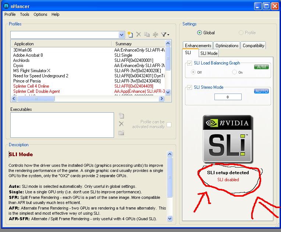The height and width of the screenshot is (232, 281).
Task: Open the profile filter funnel menu
Action: coord(165,34)
